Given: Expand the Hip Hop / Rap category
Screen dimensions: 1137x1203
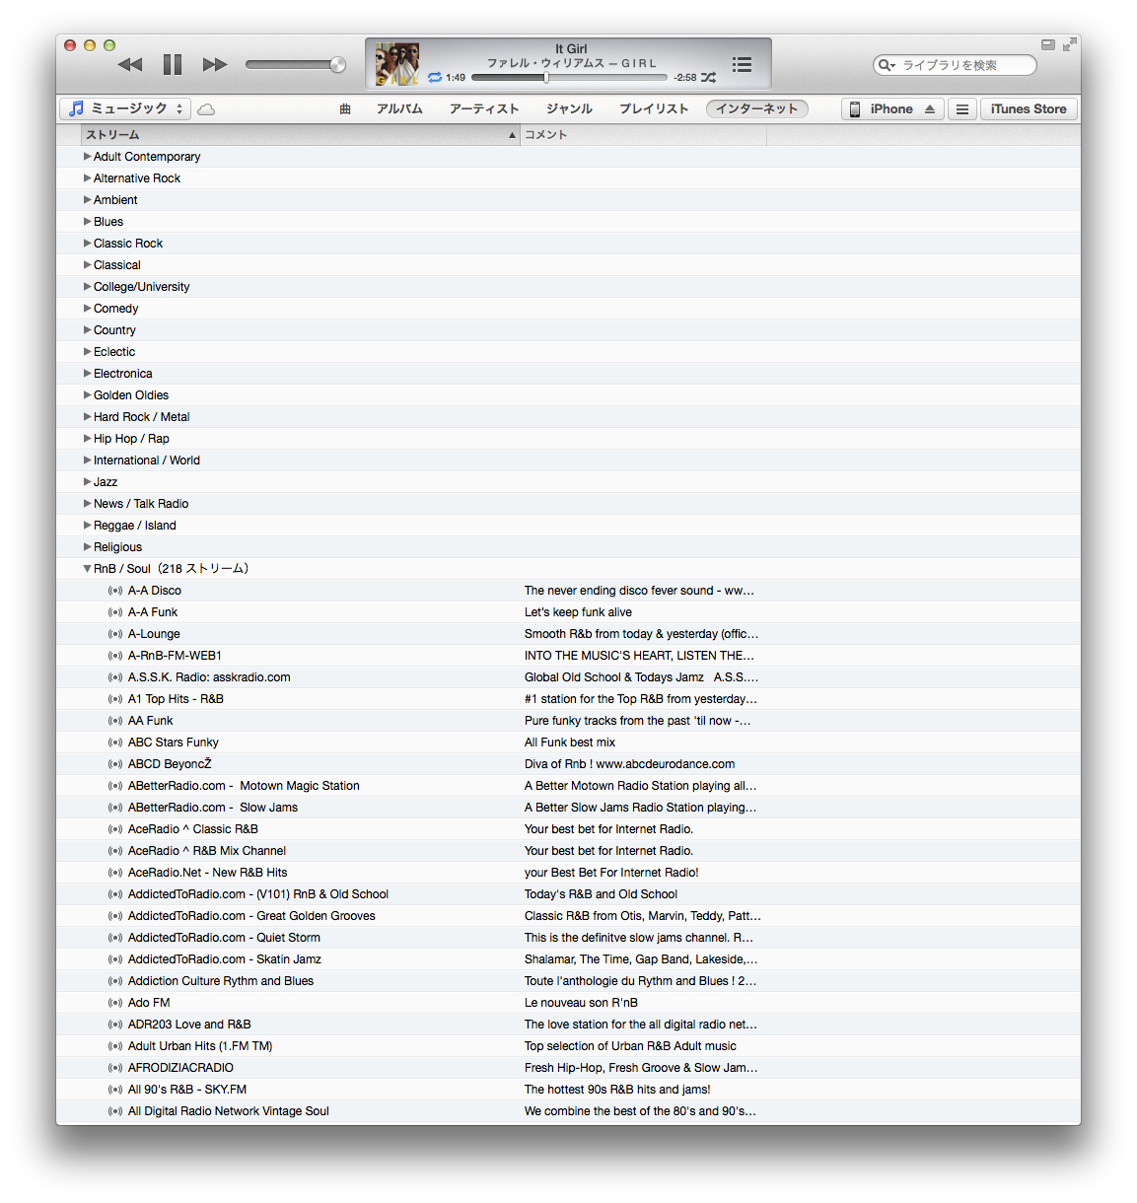Looking at the screenshot, I should (x=88, y=438).
